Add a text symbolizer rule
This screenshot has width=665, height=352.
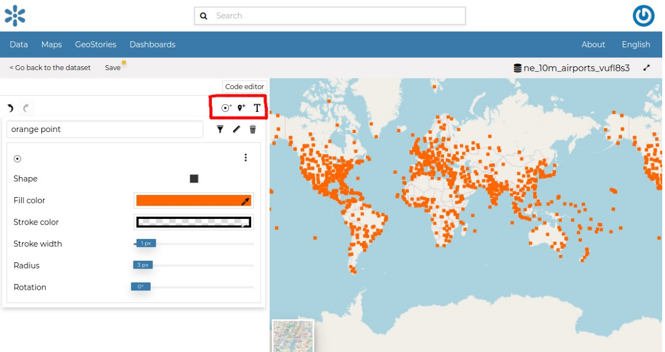point(257,108)
